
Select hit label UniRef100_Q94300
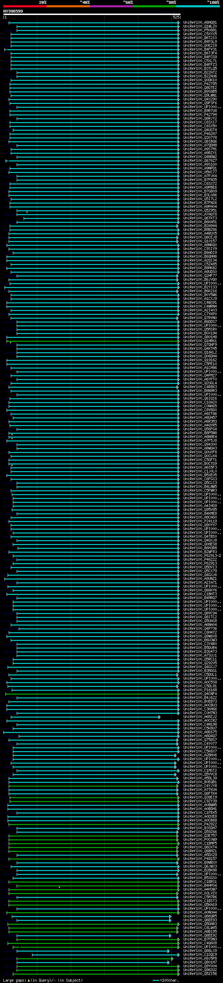pyautogui.click(x=200, y=444)
